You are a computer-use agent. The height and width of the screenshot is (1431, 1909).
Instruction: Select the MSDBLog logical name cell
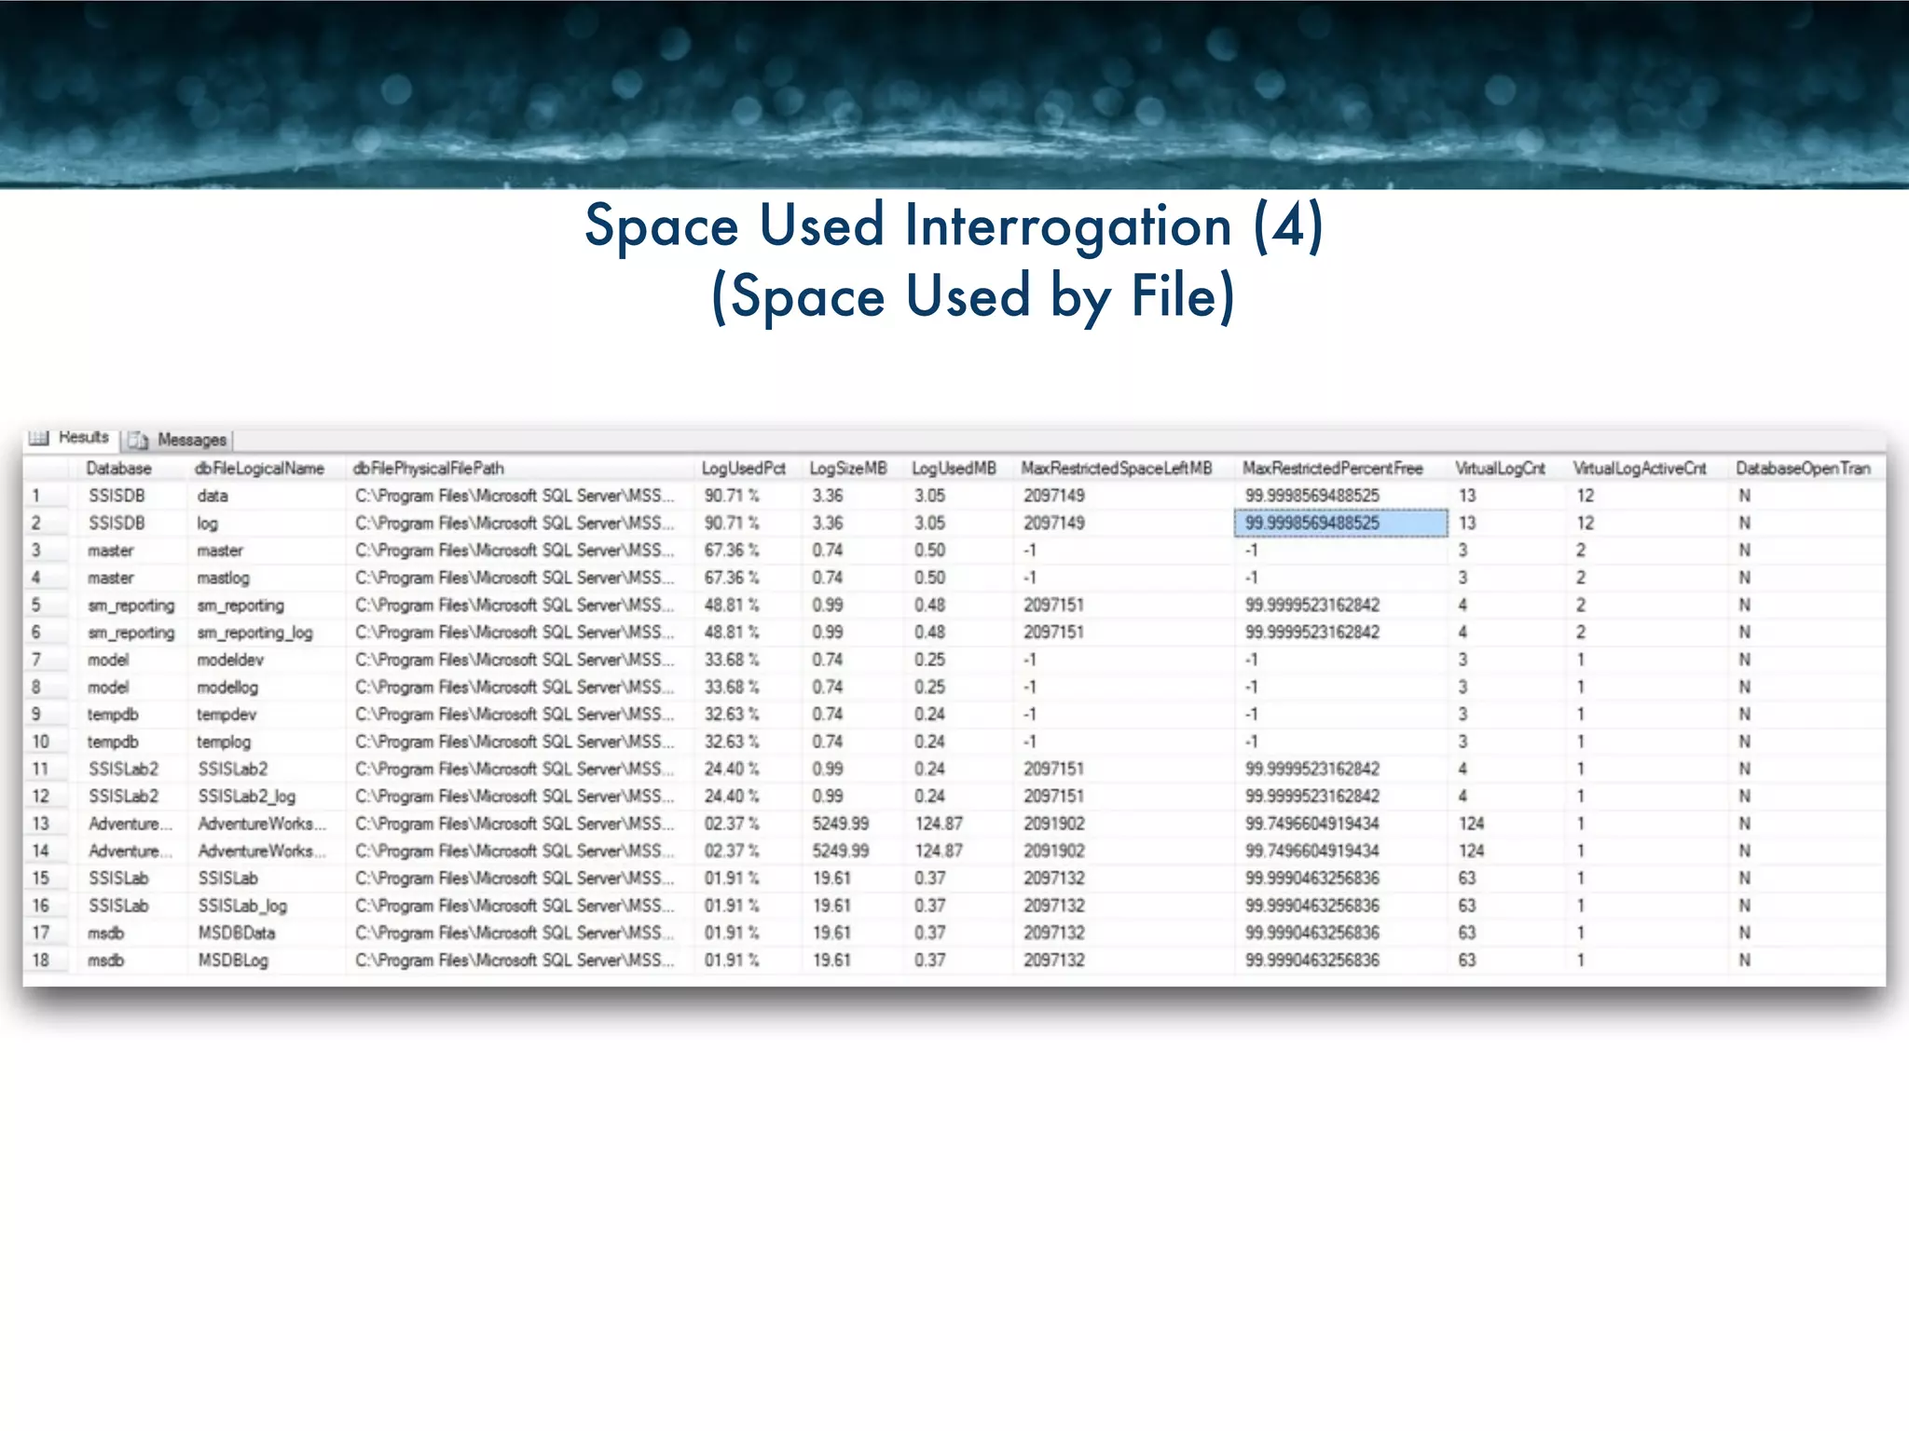(233, 961)
